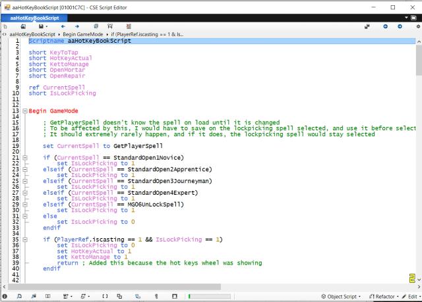This screenshot has width=422, height=302.
Task: Open the Edit menu in the bottom toolbar
Action: click(x=411, y=297)
